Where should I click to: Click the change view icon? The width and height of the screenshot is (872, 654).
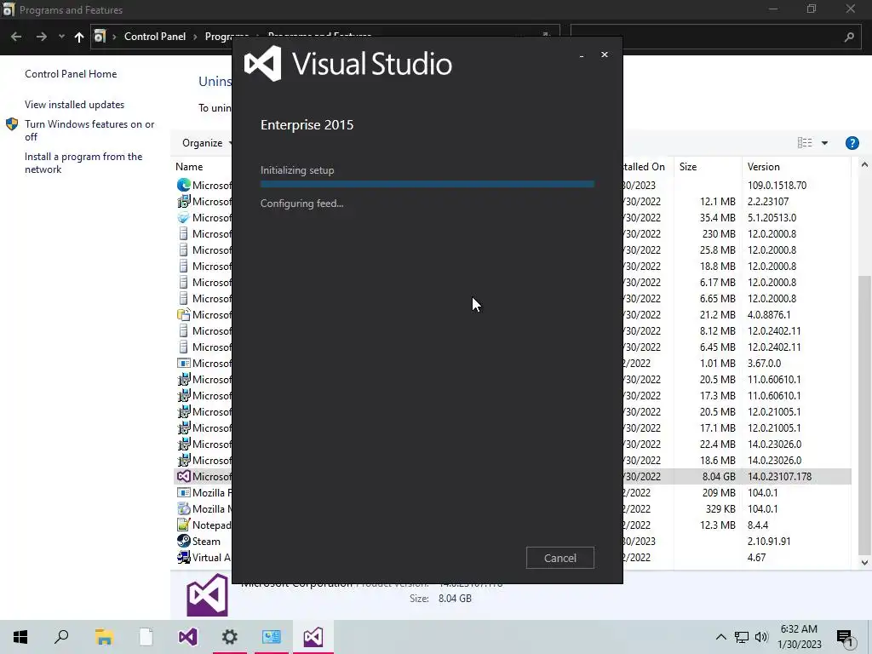(804, 143)
